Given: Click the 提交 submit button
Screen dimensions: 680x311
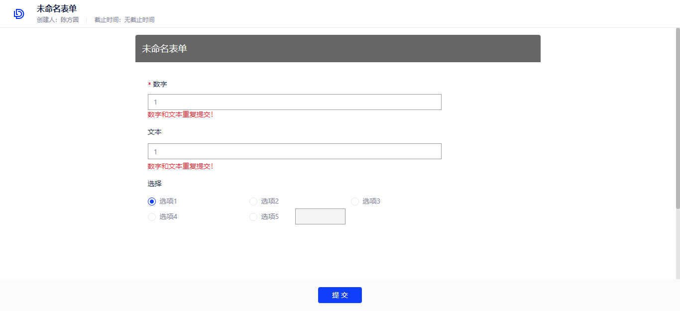Looking at the screenshot, I should [340, 295].
